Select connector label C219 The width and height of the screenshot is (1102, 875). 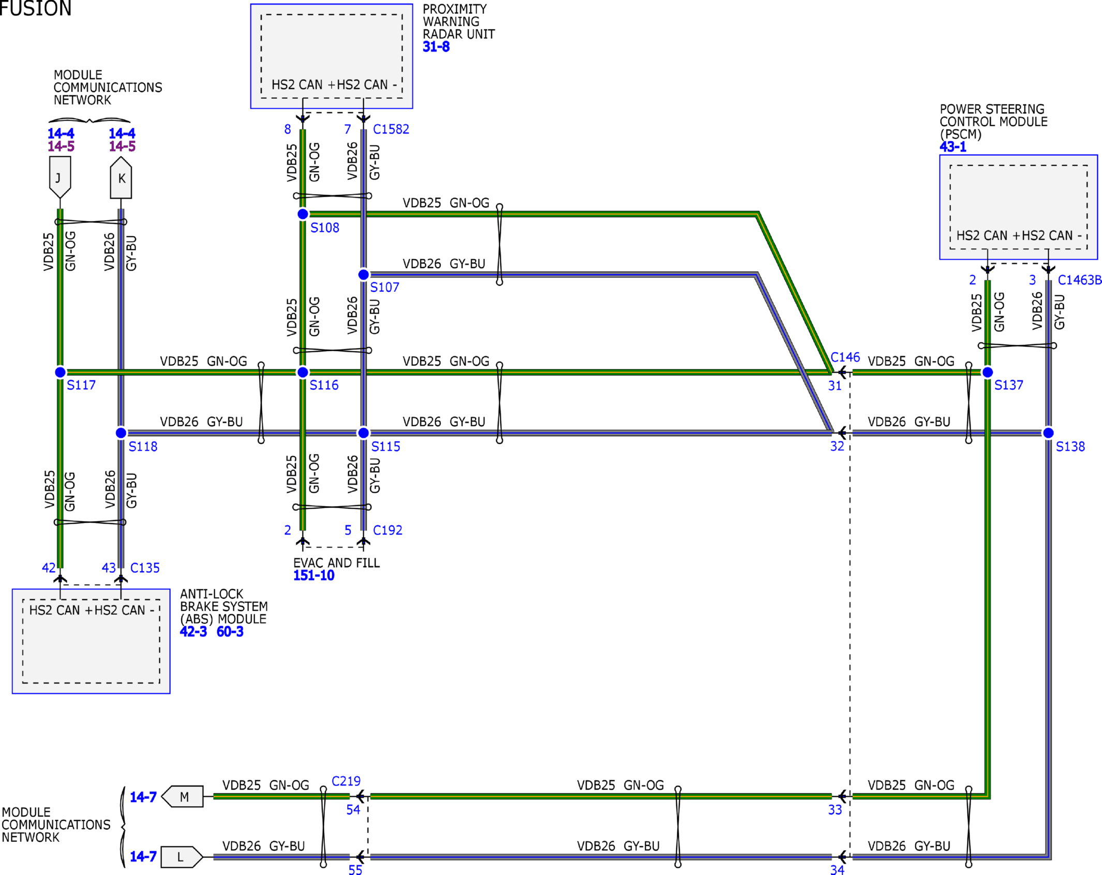pos(346,781)
